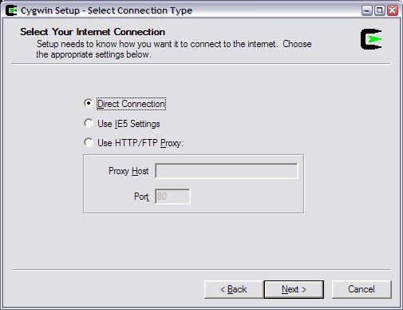Focus the Port field showing 80

pyautogui.click(x=172, y=197)
